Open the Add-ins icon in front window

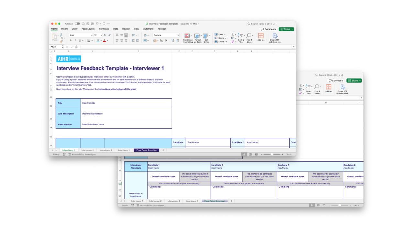coord(261,36)
